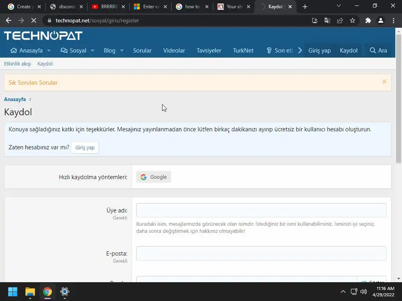Open the Ara search button

[378, 51]
